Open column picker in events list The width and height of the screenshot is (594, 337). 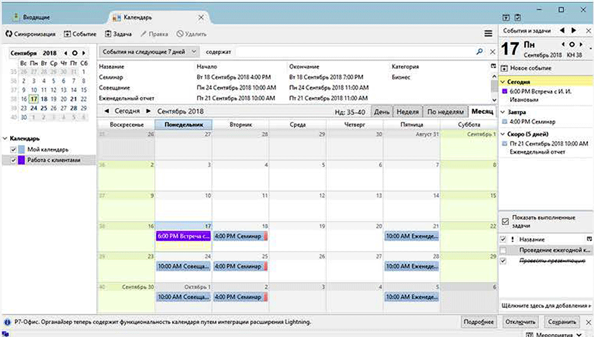tap(493, 66)
